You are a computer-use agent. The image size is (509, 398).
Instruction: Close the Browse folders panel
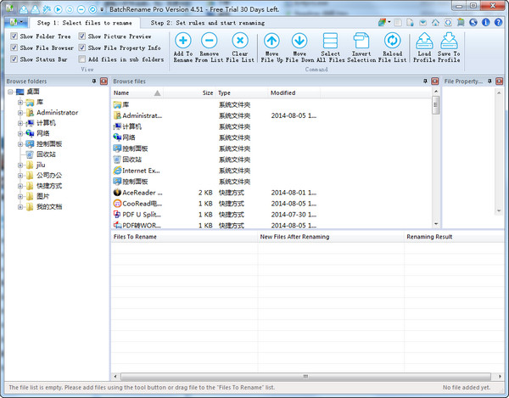point(104,81)
